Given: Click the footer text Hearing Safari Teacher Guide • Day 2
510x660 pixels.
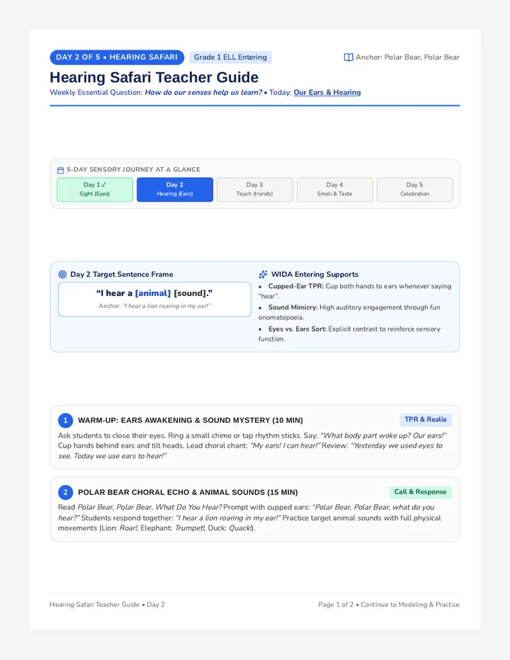Looking at the screenshot, I should click(x=107, y=605).
